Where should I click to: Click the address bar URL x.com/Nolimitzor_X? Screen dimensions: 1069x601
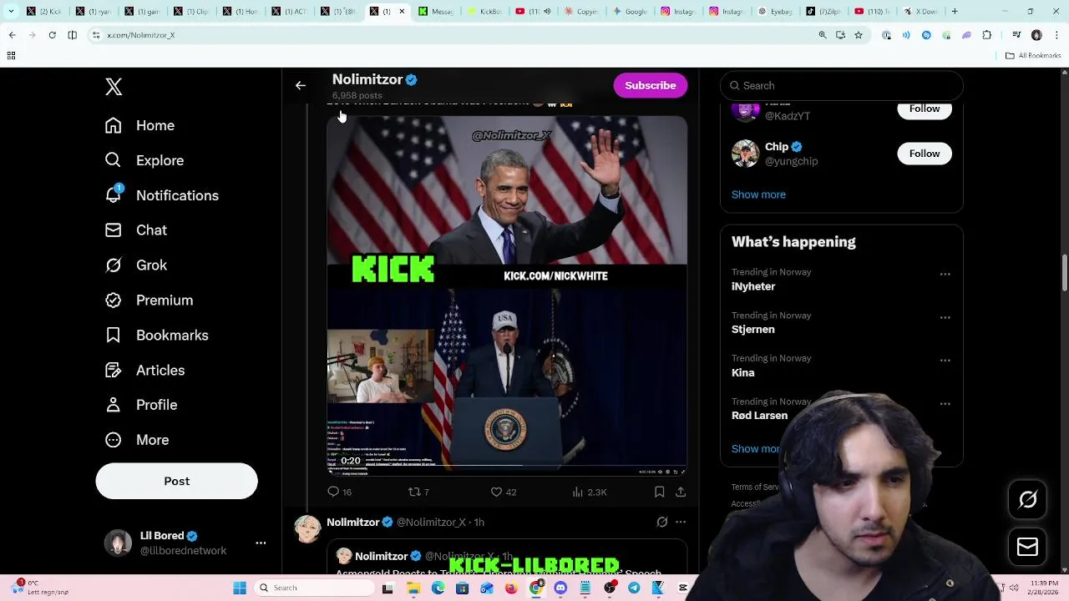140,35
